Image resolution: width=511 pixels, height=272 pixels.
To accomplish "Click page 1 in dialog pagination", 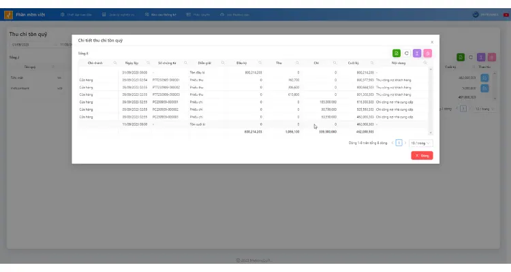I will 399,143.
